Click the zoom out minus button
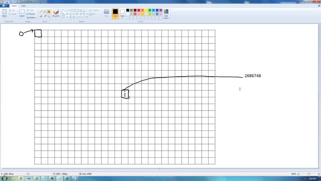Viewport: 321px width, 181px height. click(299, 174)
